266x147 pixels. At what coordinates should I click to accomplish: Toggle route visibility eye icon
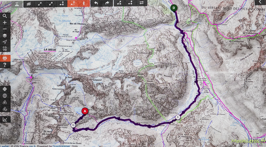[x=29, y=3]
